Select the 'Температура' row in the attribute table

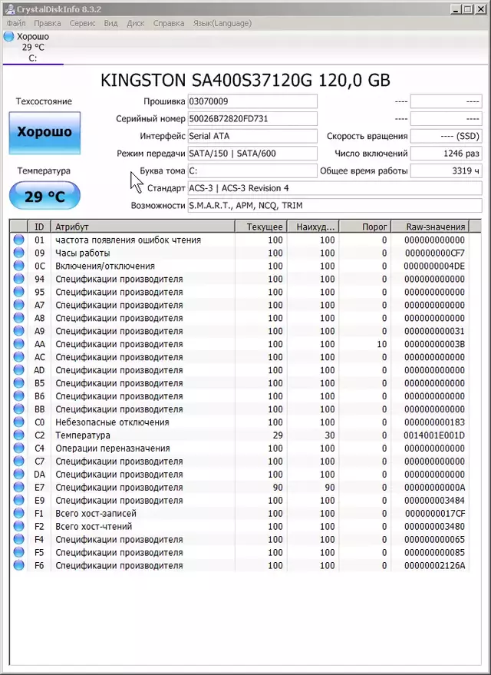point(239,435)
